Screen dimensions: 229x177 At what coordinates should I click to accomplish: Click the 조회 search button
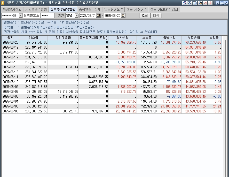(145, 16)
